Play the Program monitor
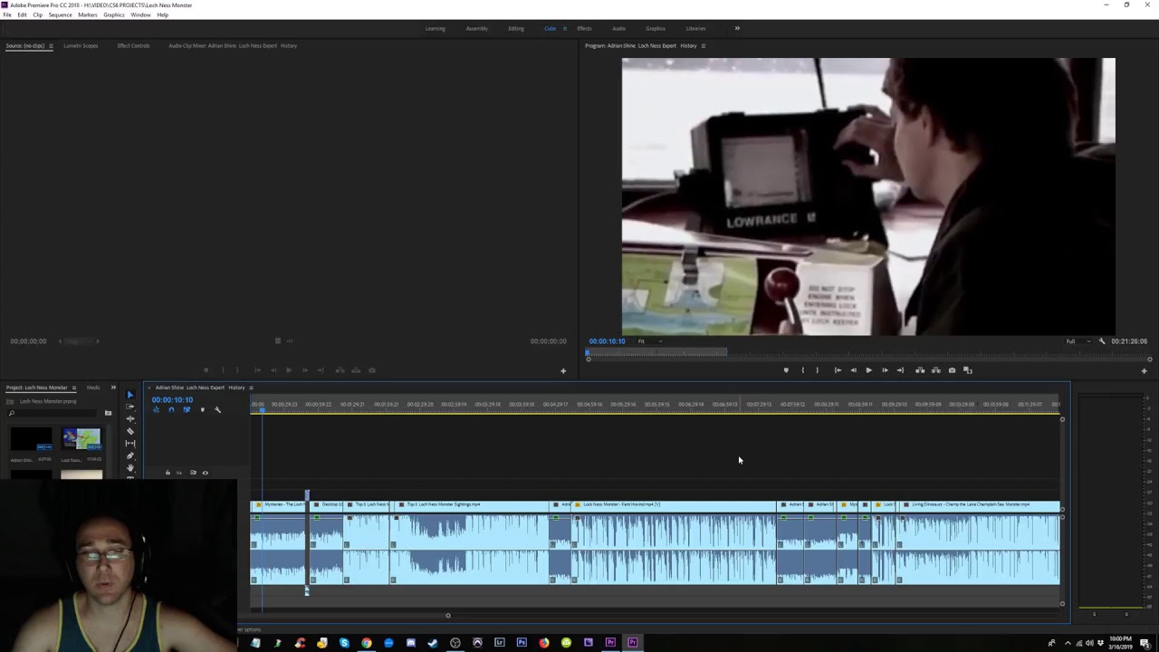Image resolution: width=1159 pixels, height=652 pixels. [x=868, y=370]
